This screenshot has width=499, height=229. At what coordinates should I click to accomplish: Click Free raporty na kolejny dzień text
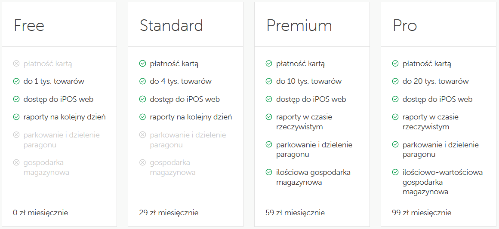click(x=65, y=117)
